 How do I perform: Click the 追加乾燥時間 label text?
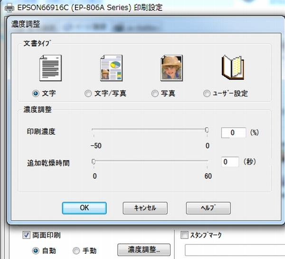click(x=48, y=163)
